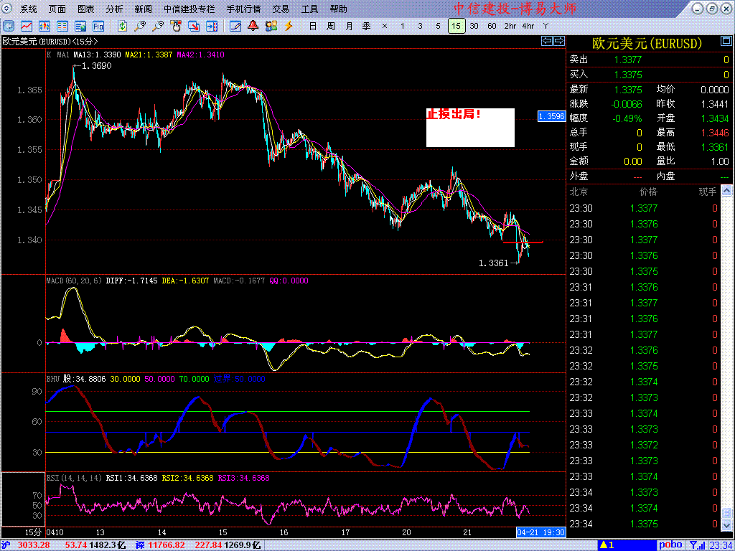Image resolution: width=735 pixels, height=551 pixels.
Task: Click the F10 info toolbar icon
Action: tap(98, 26)
